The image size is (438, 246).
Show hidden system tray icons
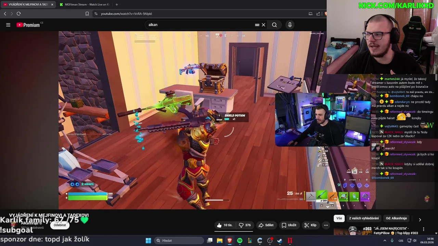pos(385,241)
